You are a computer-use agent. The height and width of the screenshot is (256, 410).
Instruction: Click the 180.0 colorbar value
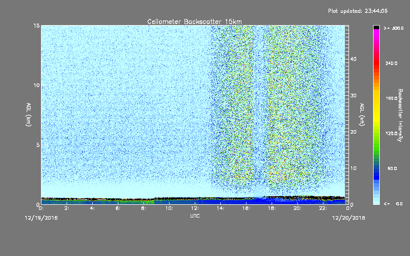392,98
